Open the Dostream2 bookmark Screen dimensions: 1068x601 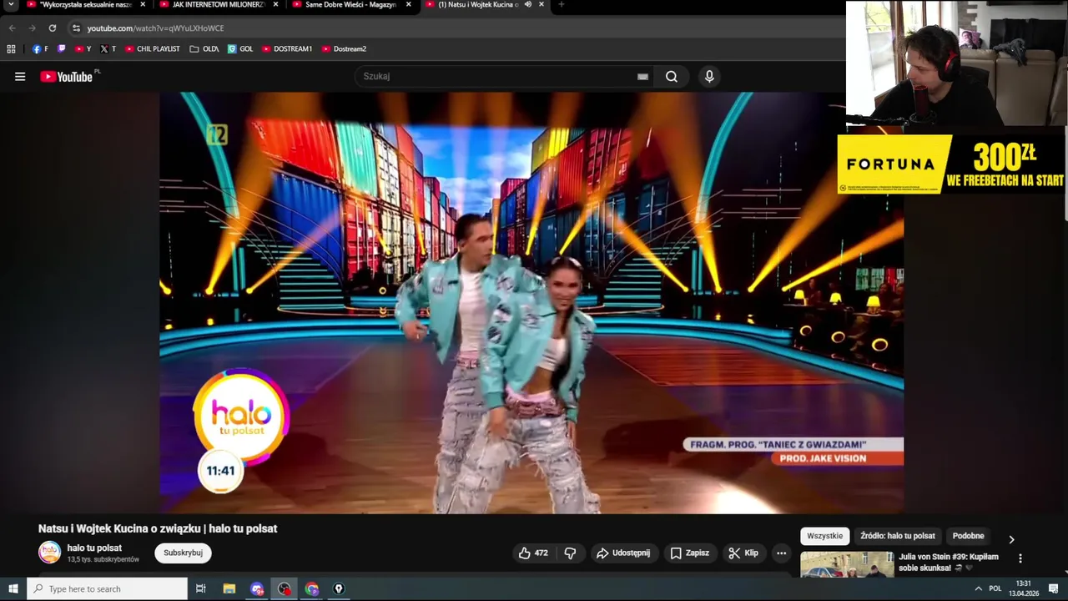pyautogui.click(x=344, y=49)
